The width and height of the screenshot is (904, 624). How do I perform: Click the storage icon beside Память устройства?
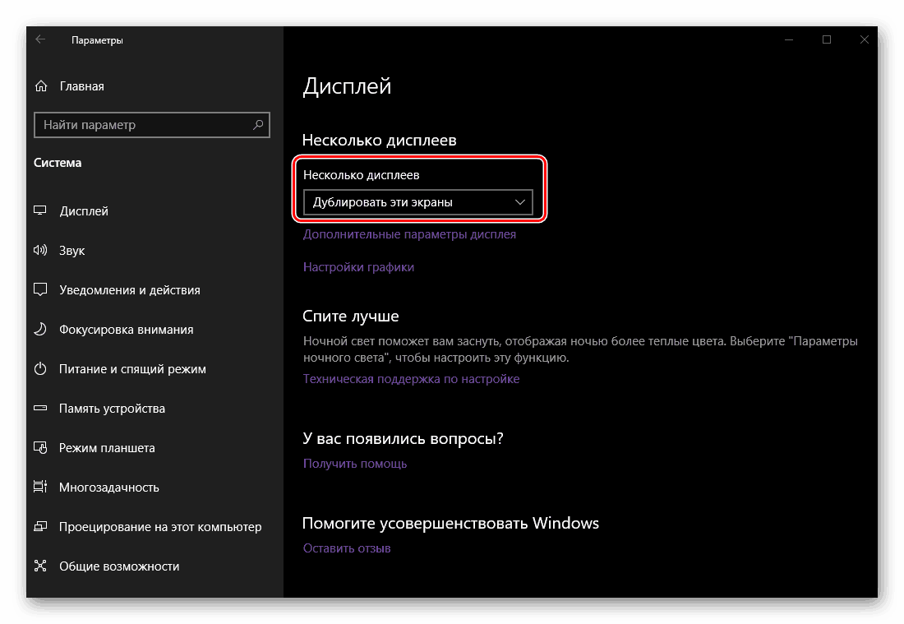click(x=39, y=408)
